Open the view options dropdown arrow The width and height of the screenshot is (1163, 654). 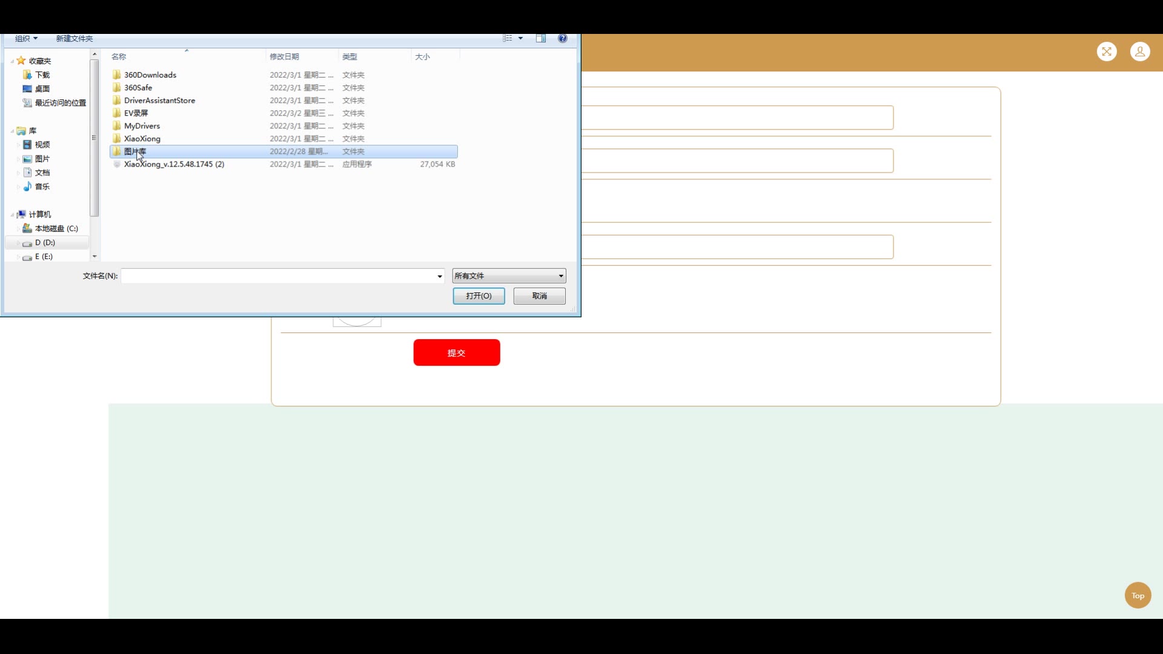point(520,38)
